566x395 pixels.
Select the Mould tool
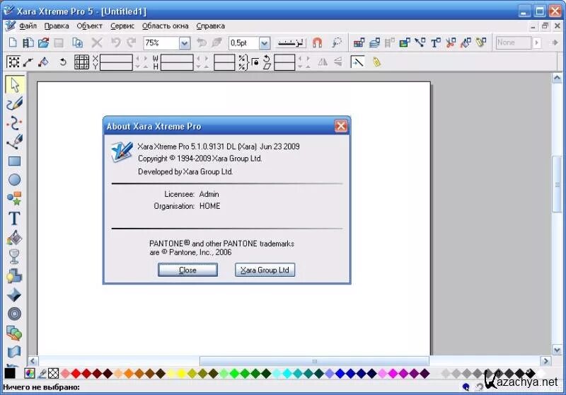point(14,351)
